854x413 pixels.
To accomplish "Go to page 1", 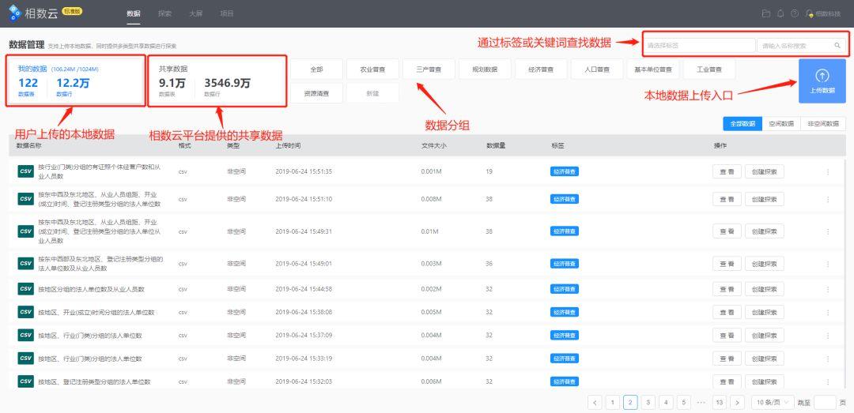I will 613,403.
